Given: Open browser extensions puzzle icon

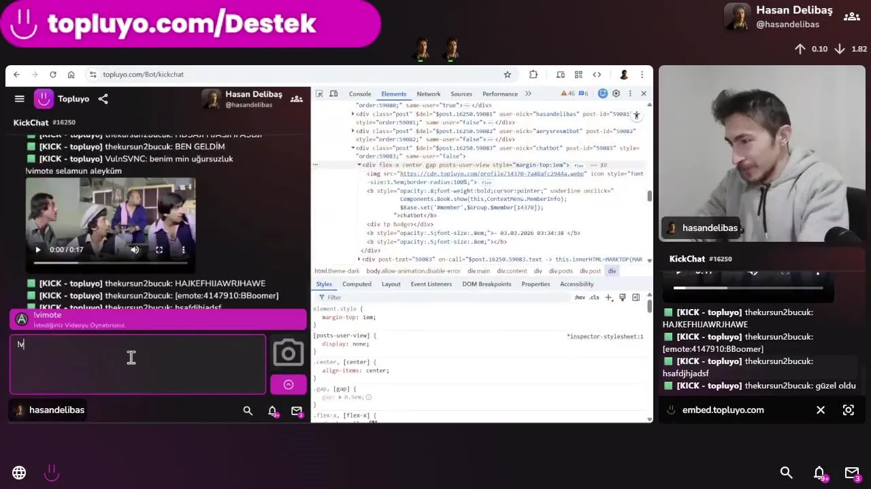Looking at the screenshot, I should click(x=533, y=75).
